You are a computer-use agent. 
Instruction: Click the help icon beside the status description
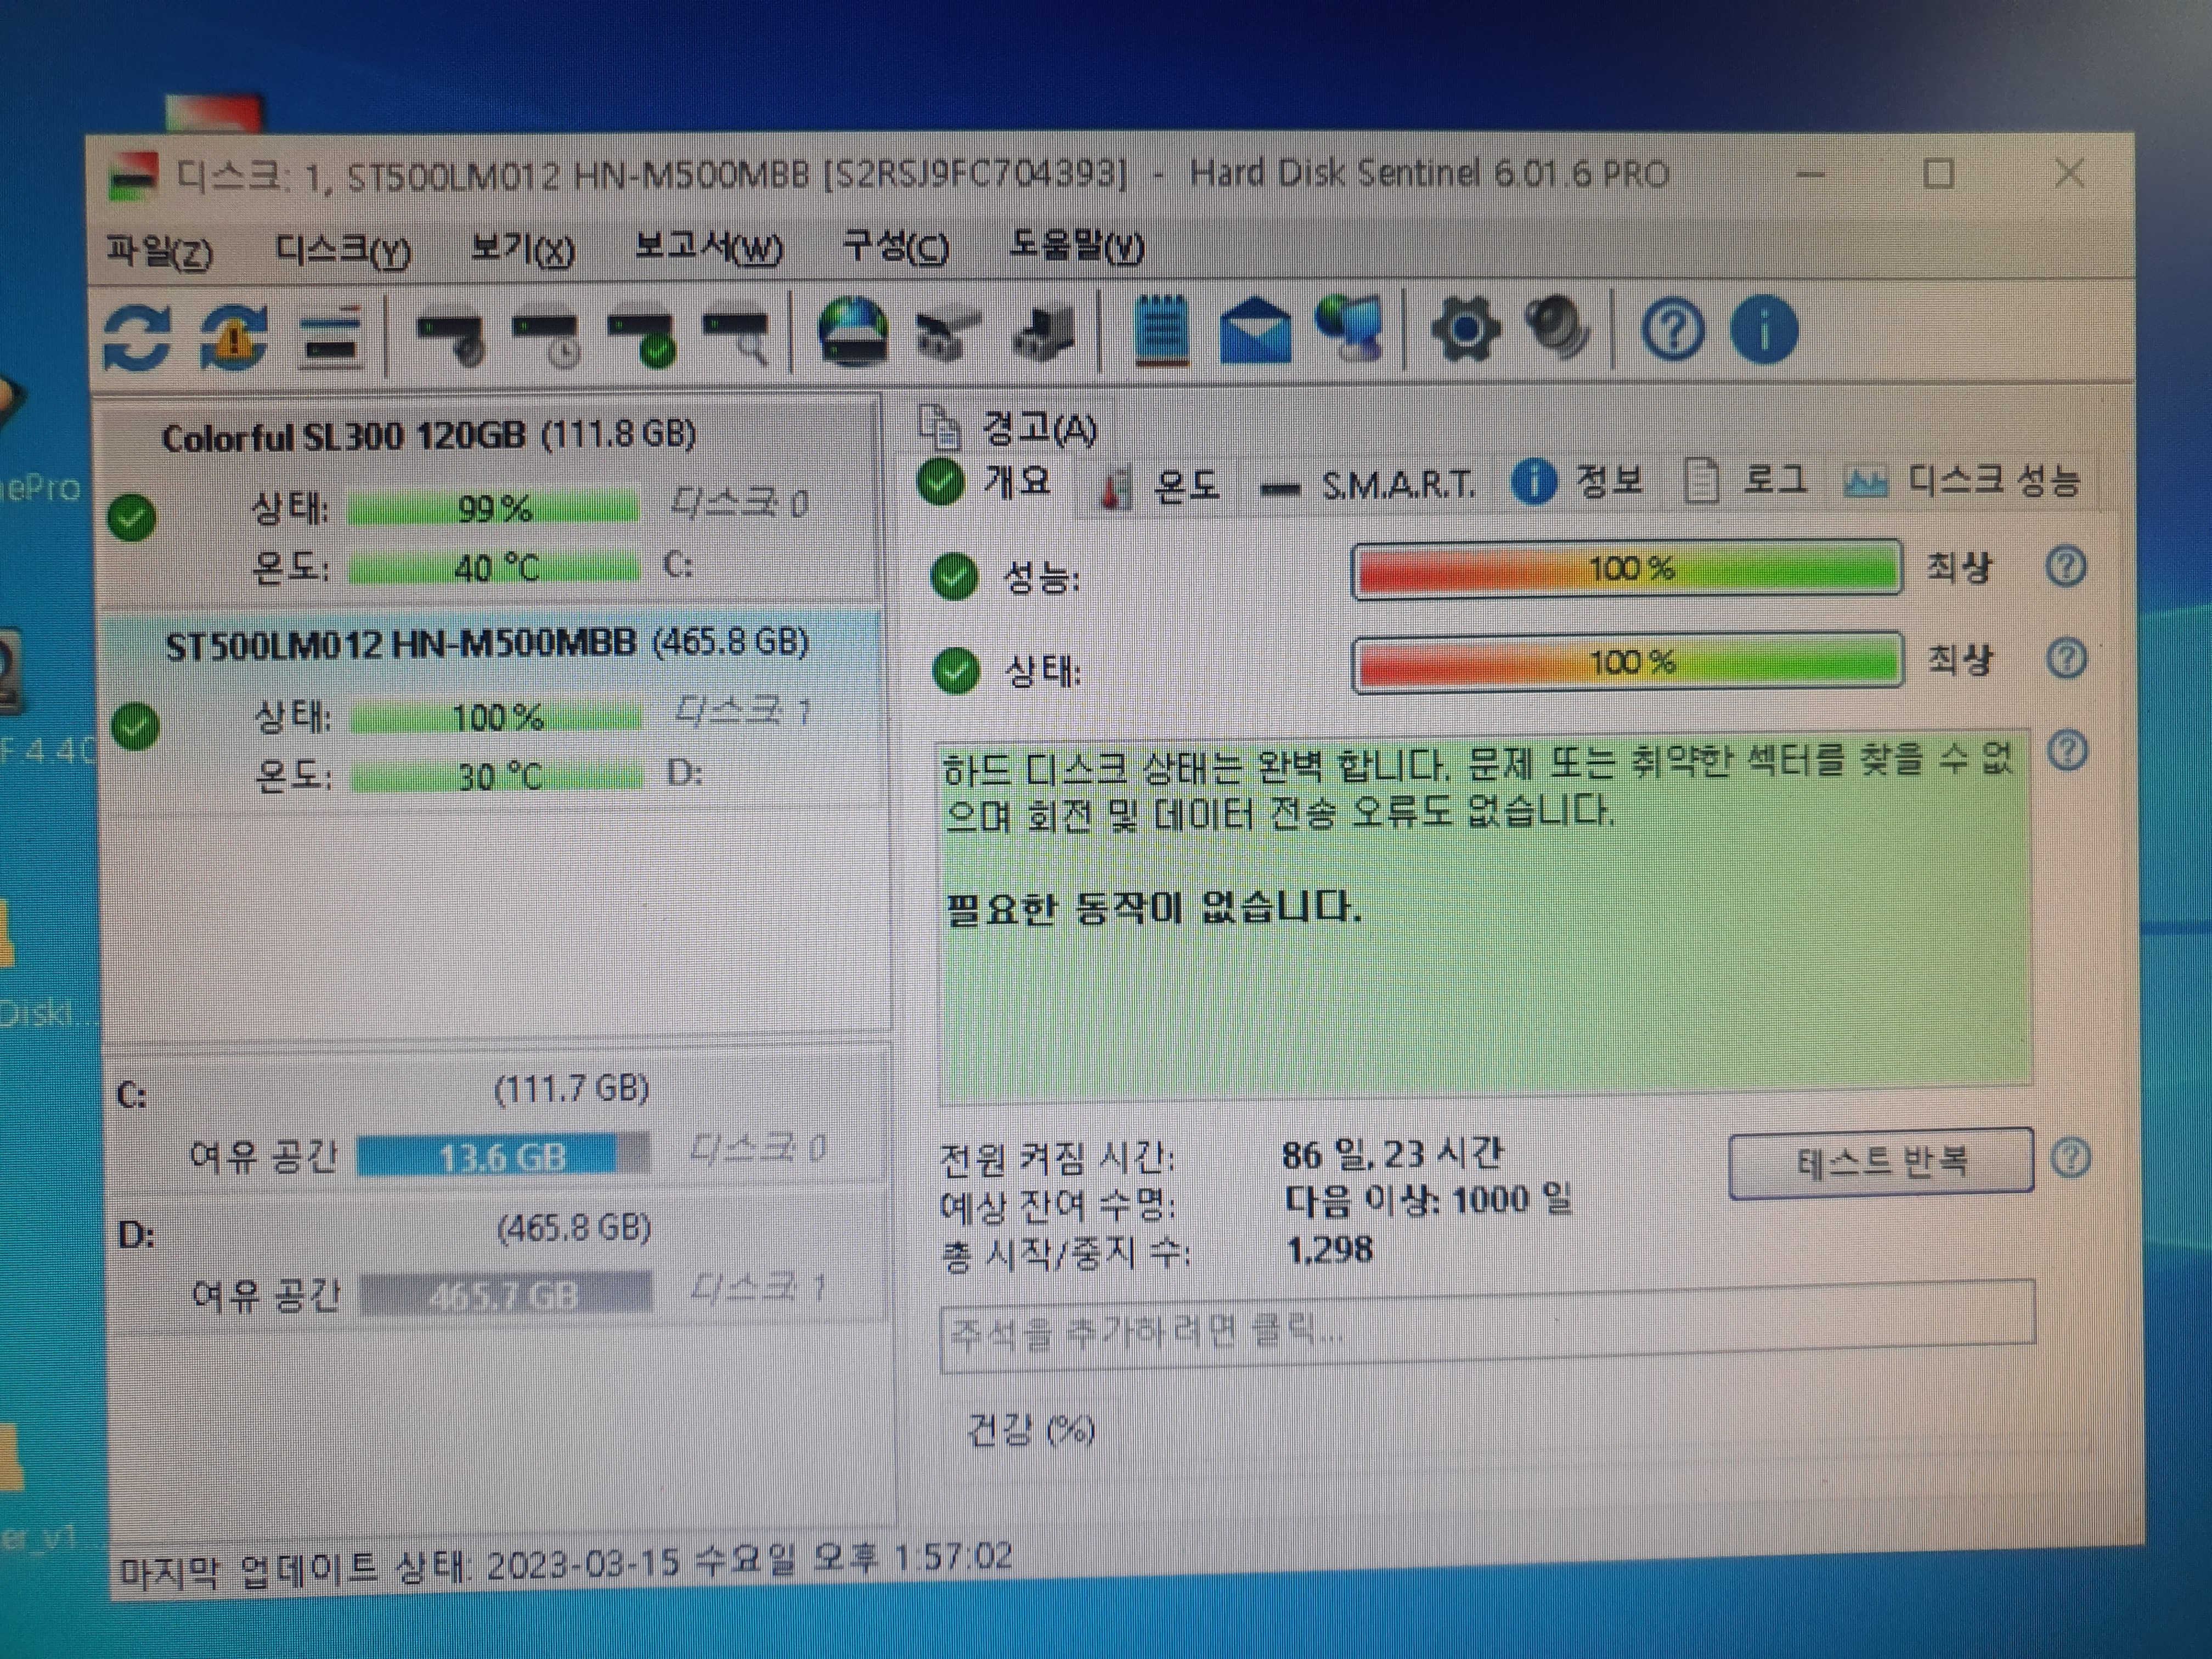point(2068,751)
